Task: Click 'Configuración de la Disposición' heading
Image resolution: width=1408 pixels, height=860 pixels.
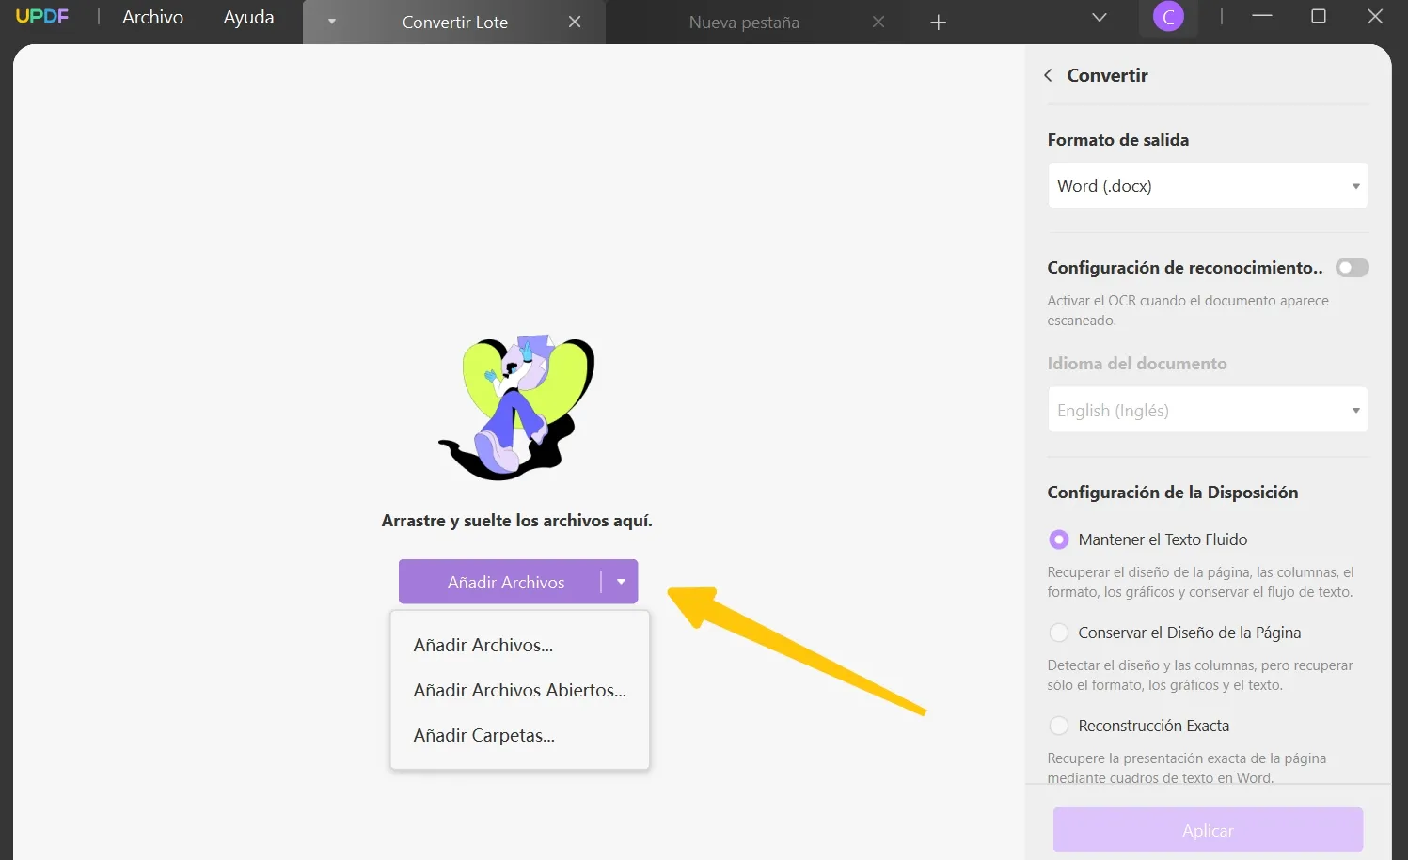Action: click(x=1172, y=493)
